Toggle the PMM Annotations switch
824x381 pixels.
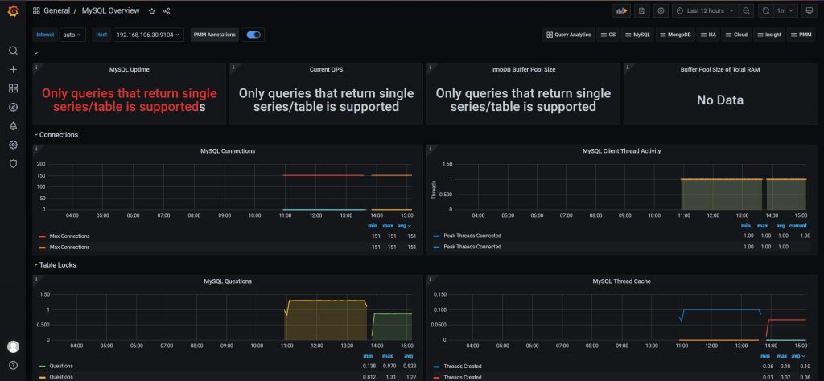click(x=253, y=35)
